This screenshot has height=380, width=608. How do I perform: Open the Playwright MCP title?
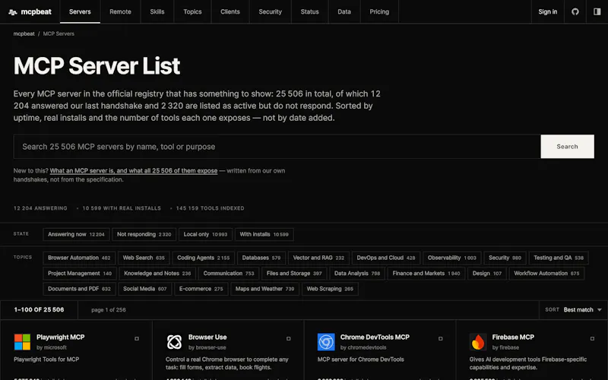61,337
